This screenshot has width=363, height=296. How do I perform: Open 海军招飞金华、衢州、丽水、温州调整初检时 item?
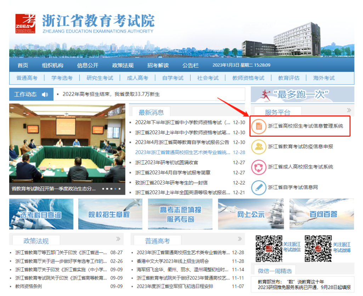click(182, 269)
